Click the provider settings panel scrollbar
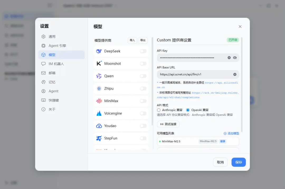Viewport: 285px width, 189px height. pos(242,85)
